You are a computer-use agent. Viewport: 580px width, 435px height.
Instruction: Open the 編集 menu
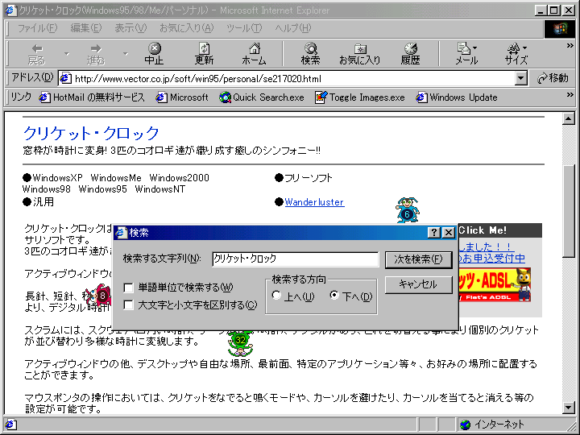(86, 28)
